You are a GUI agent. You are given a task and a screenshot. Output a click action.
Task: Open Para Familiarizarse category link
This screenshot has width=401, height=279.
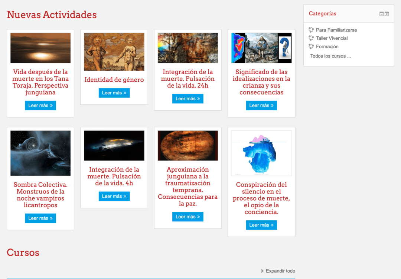click(336, 30)
